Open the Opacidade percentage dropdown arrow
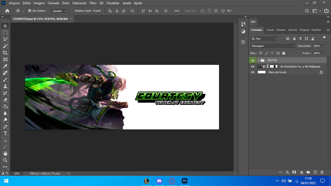 pos(323,46)
